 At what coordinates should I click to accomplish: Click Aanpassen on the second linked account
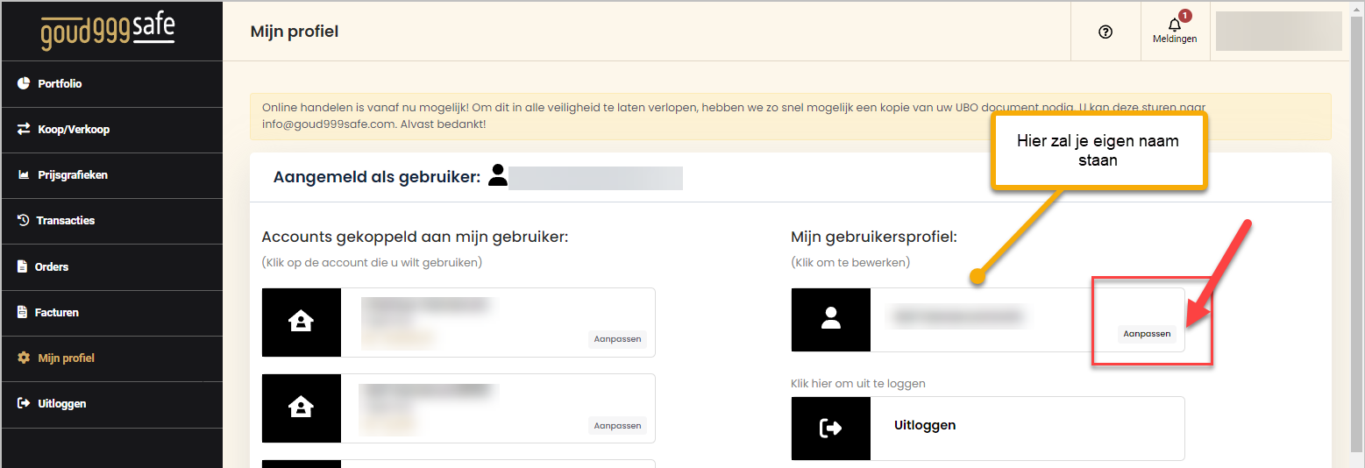(x=617, y=426)
